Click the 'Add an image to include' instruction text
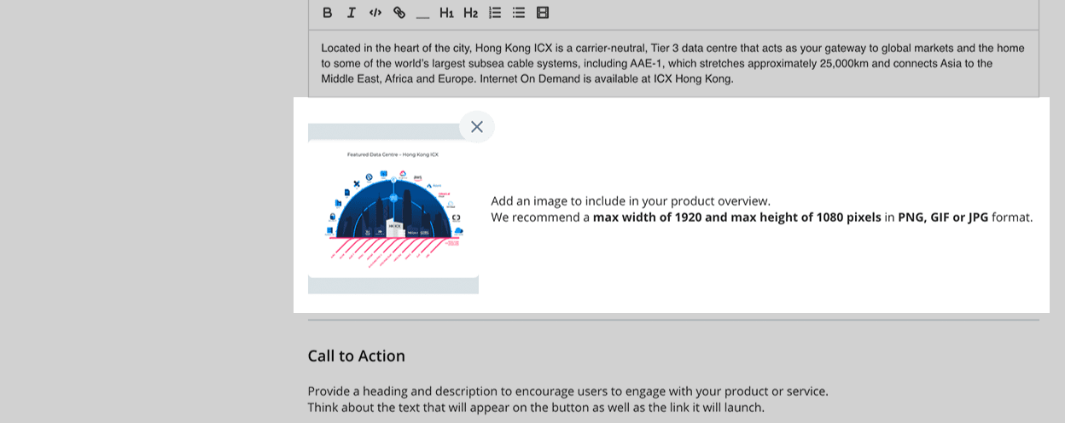Image resolution: width=1065 pixels, height=423 pixels. [630, 201]
